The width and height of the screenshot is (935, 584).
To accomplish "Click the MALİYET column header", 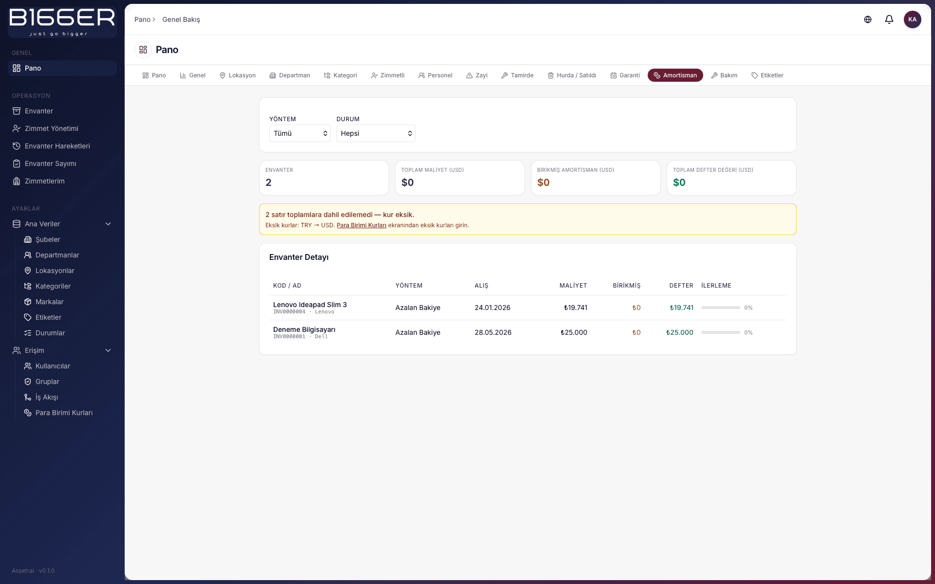I will click(573, 286).
